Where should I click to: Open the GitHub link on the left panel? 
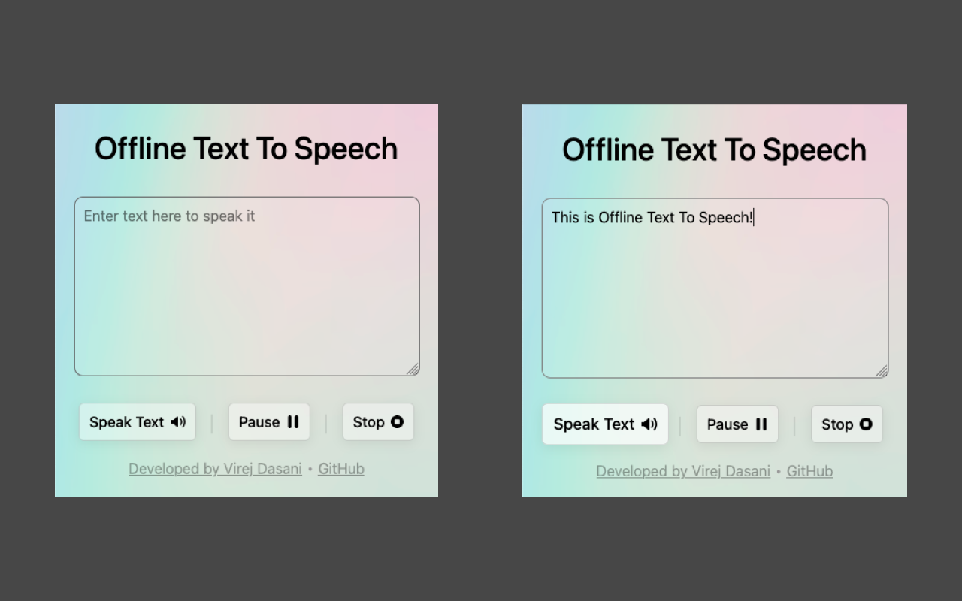coord(341,468)
